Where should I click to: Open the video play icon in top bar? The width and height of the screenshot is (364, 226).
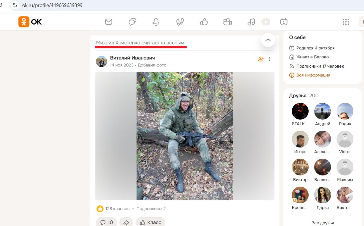[x=266, y=22]
